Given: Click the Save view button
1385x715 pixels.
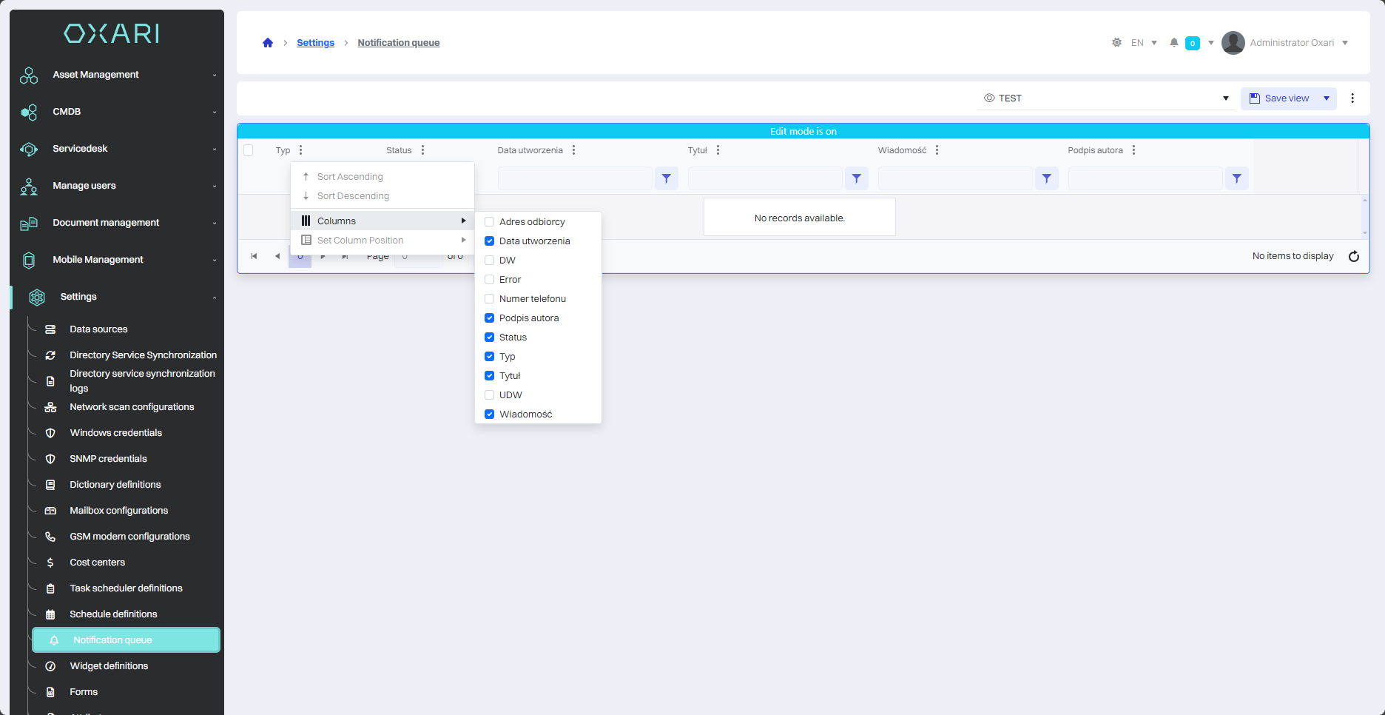Looking at the screenshot, I should 1280,98.
